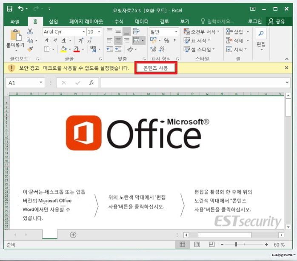Click the comma style icon
The image size is (297, 261).
pos(174,40)
